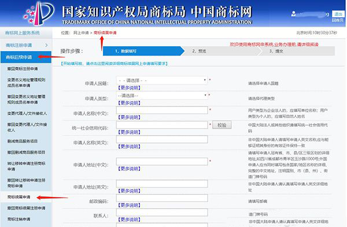The image size is (347, 227).
Task: Open 更多说明 under 统一社会信用代码
Action: click(129, 132)
